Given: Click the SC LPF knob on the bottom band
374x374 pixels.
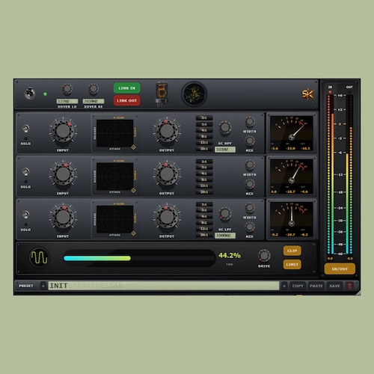Looking at the screenshot, I should coord(225,213).
